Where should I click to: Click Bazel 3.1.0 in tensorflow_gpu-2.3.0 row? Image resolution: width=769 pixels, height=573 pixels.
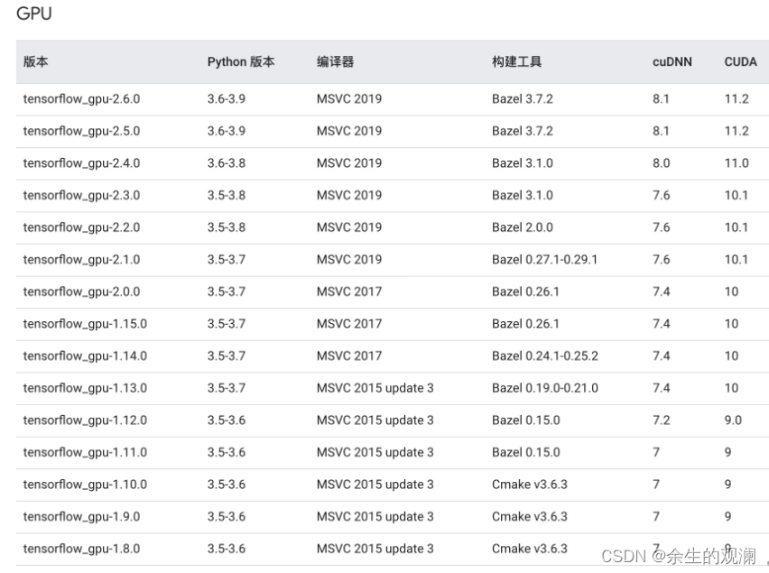coord(523,196)
